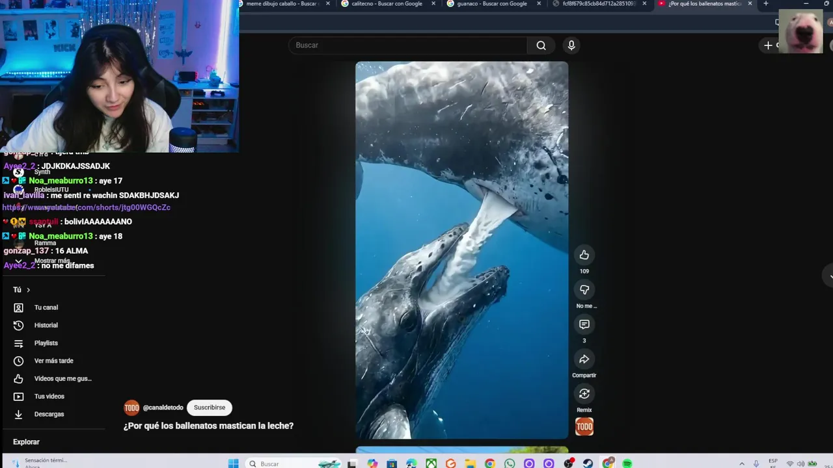The width and height of the screenshot is (833, 468).
Task: Open the canaldetodo channel avatar
Action: [131, 408]
